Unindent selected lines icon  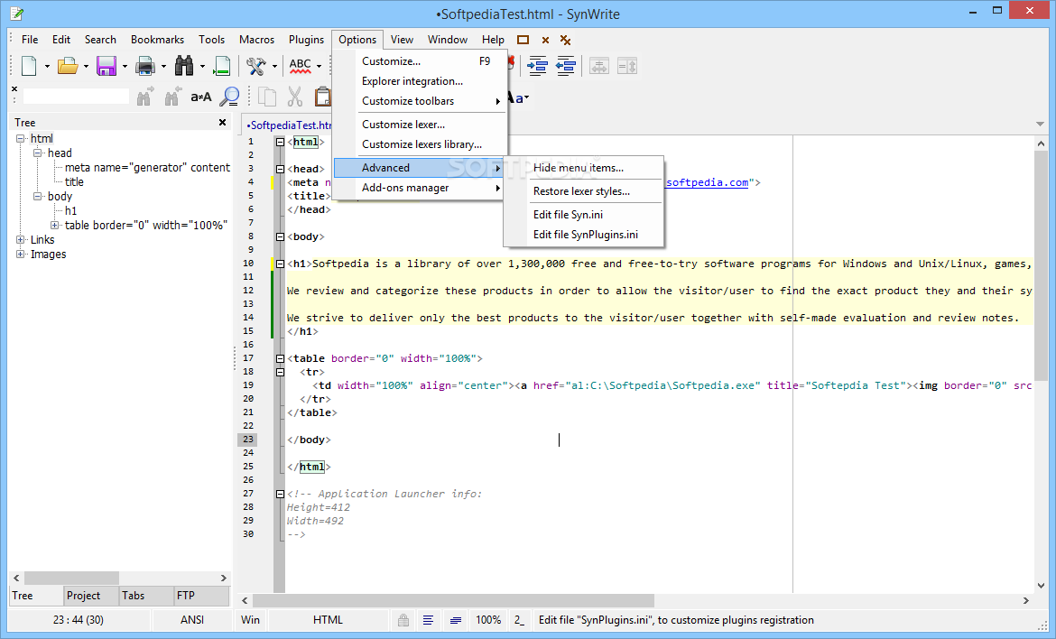point(566,66)
